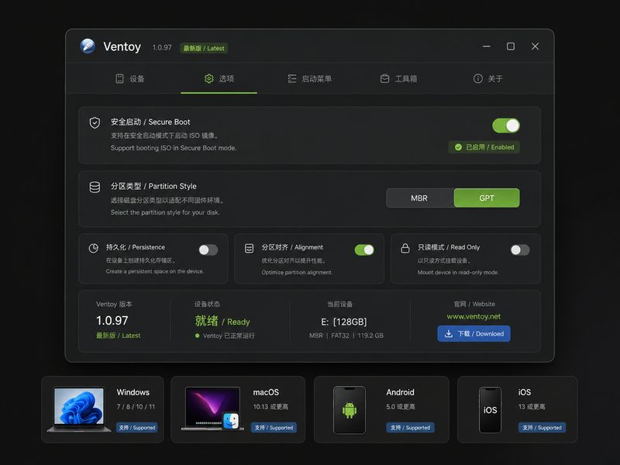This screenshot has width=620, height=465.
Task: Click the macOS laptop thumbnail
Action: coord(212,408)
